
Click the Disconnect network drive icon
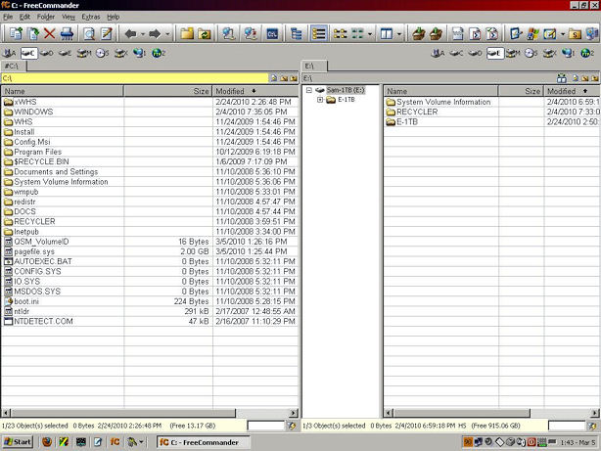[251, 33]
